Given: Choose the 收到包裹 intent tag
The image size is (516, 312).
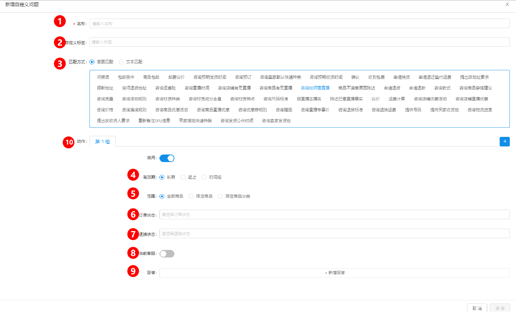Looking at the screenshot, I should click(x=377, y=77).
